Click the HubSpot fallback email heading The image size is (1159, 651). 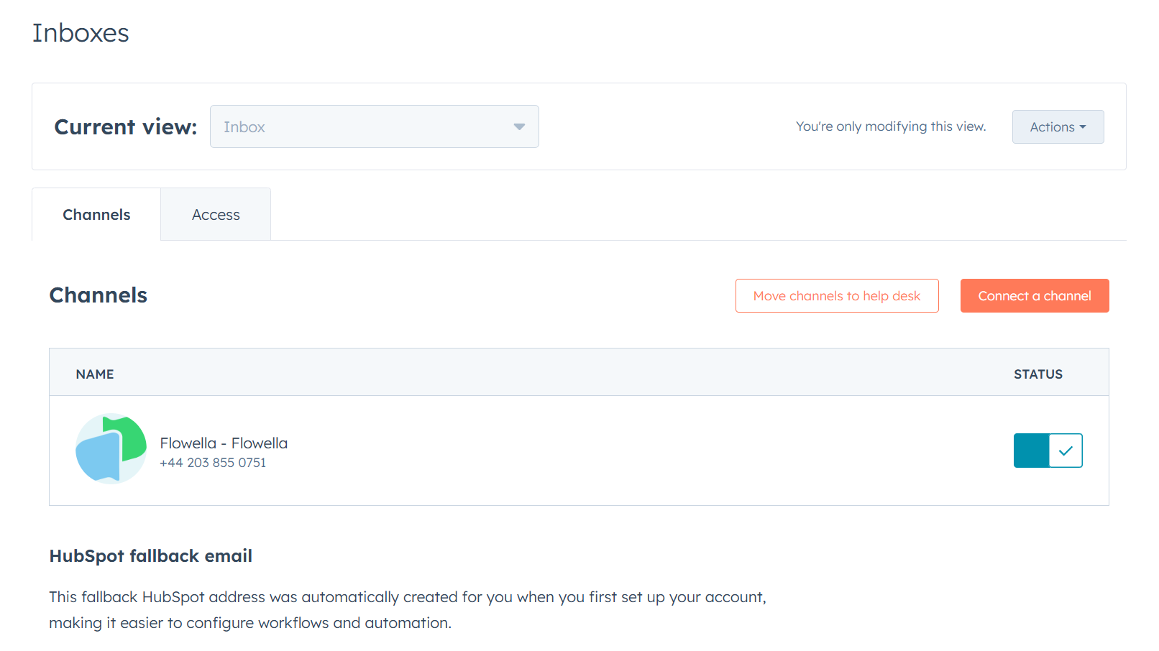click(150, 556)
